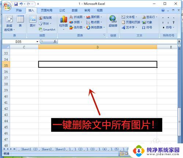
Task: Switch to the 1 (3) sheet tab
Action: (90, 149)
